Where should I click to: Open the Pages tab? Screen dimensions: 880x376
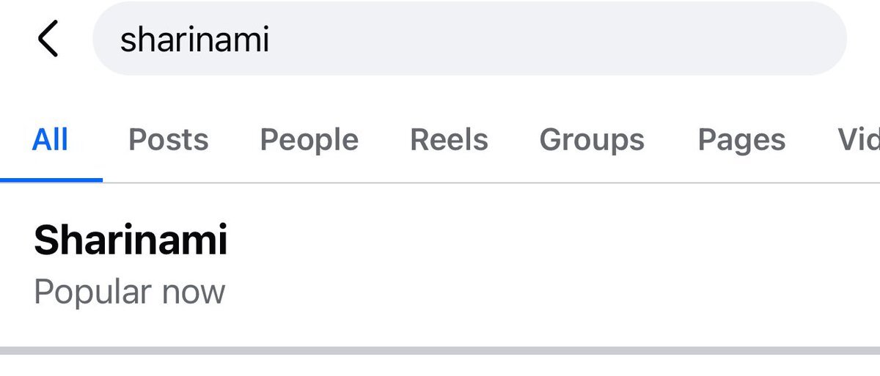tap(741, 139)
